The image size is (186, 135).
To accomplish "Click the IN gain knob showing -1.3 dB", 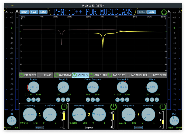I will [x=12, y=121].
